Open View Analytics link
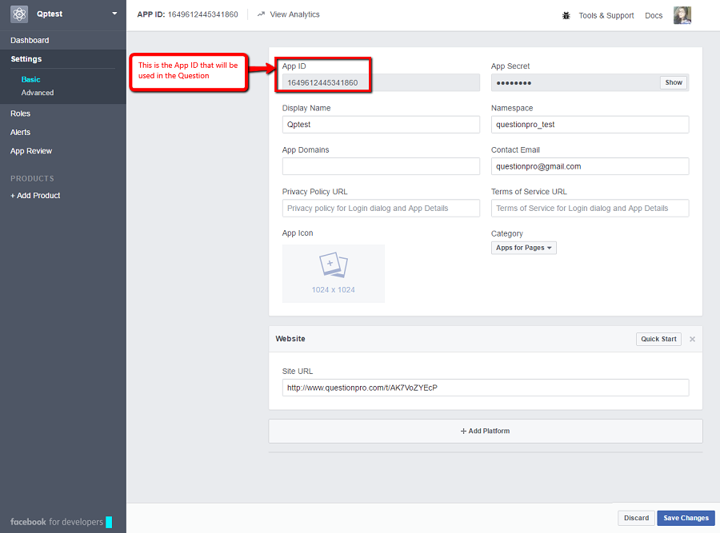This screenshot has width=720, height=533. pos(294,14)
